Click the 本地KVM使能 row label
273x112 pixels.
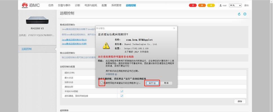click(71, 91)
